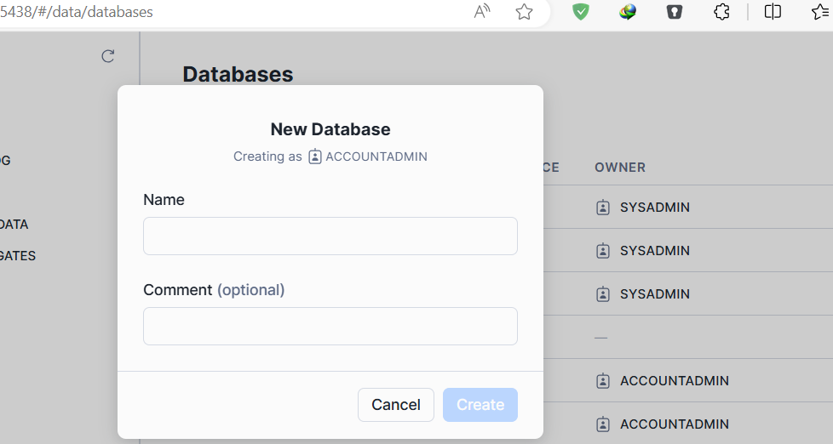Screen dimensions: 833x444
Task: Open the download manager globe extension icon
Action: 628,12
